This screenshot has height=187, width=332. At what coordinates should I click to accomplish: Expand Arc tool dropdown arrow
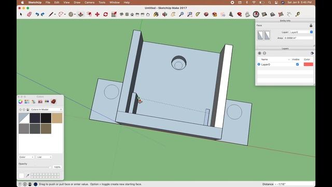(x=65, y=15)
